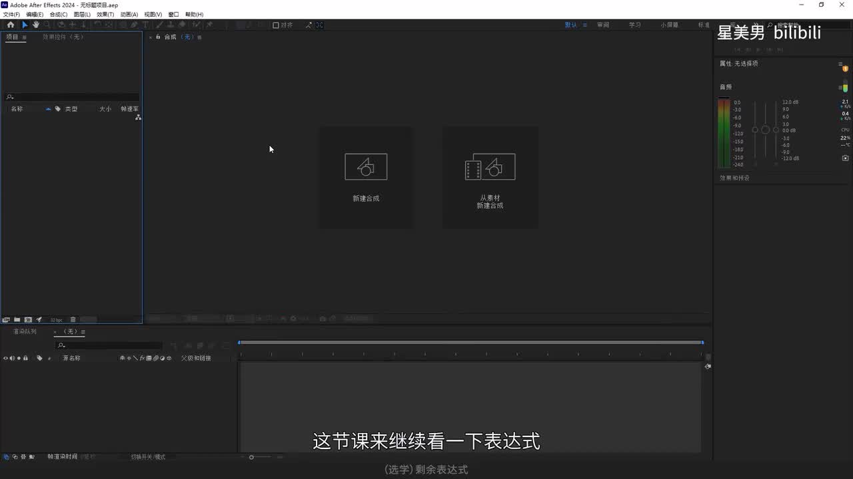This screenshot has width=853, height=479.
Task: Switch to 效果控件 tab
Action: click(63, 37)
